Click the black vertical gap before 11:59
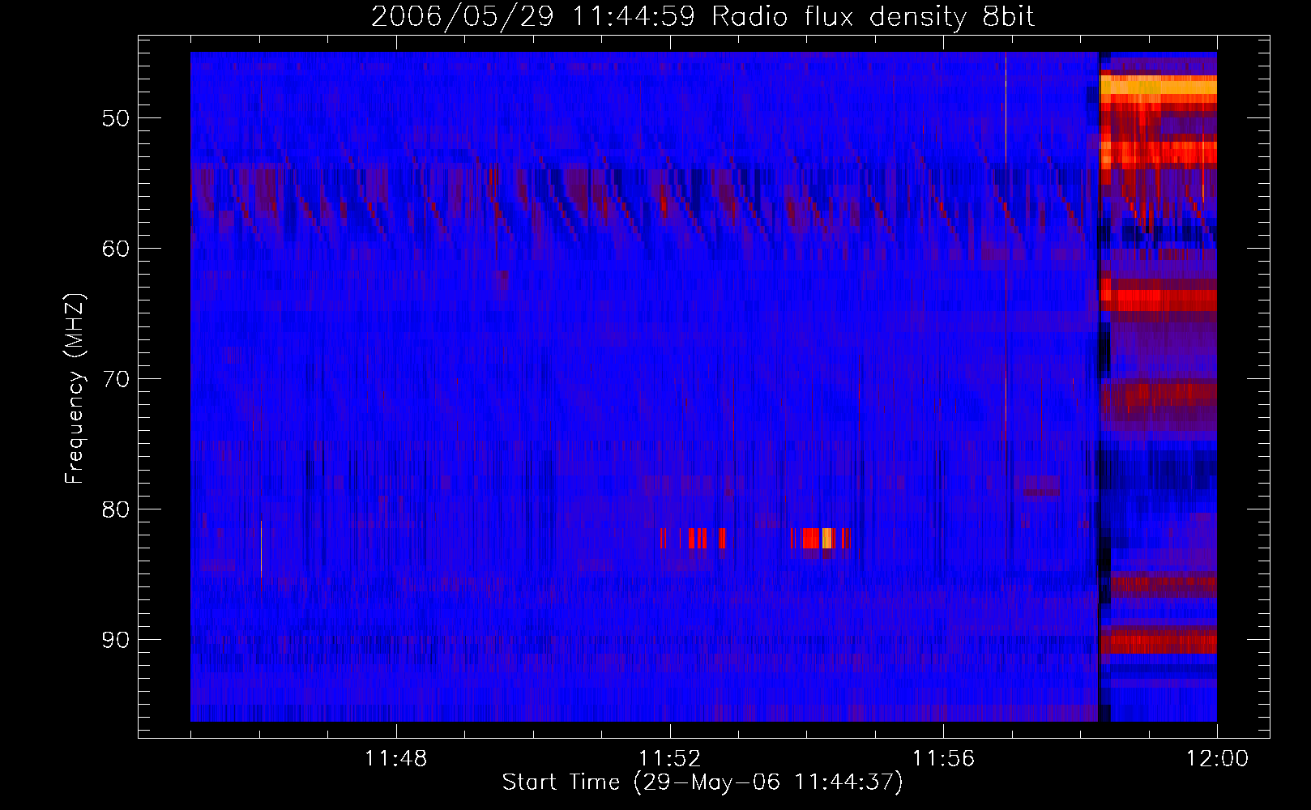Viewport: 1311px width, 810px height. [x=1099, y=386]
